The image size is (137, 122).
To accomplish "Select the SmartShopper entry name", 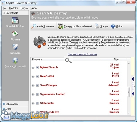I will point(49,85).
